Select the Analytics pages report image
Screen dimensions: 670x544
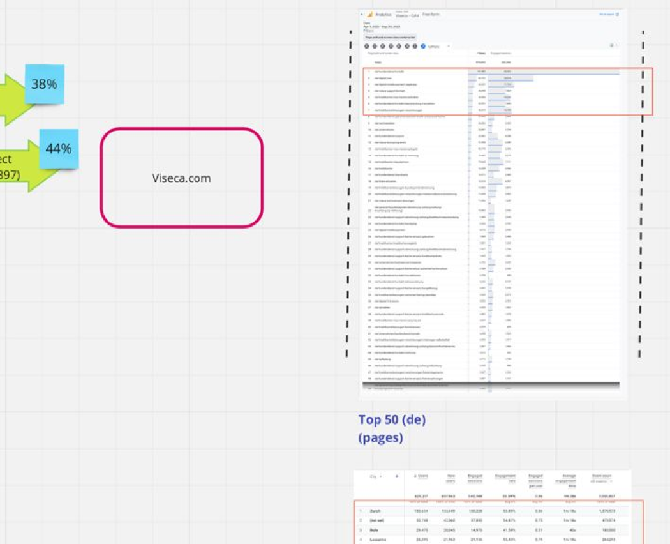tap(493, 204)
